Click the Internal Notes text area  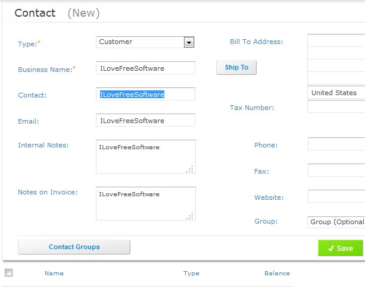(x=146, y=157)
